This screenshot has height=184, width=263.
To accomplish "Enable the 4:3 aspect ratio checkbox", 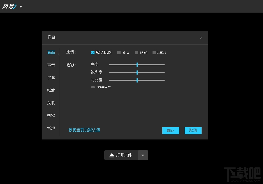I will pos(119,52).
